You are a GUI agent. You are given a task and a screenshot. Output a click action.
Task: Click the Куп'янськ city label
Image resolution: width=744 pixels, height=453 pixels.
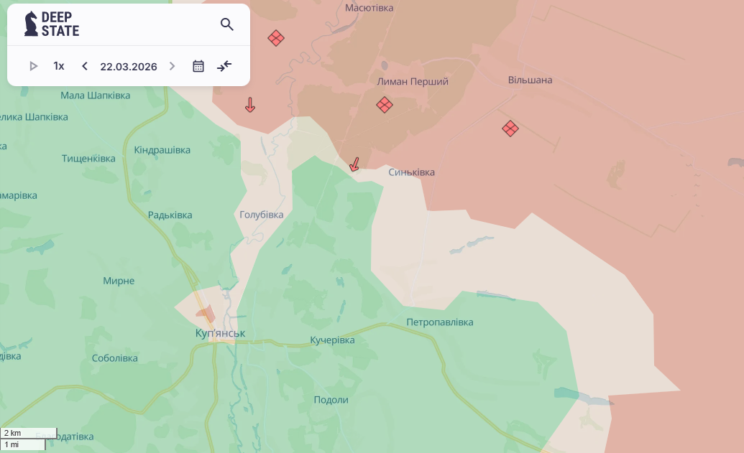[x=221, y=334]
